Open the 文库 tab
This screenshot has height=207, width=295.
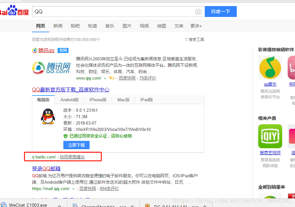179,26
